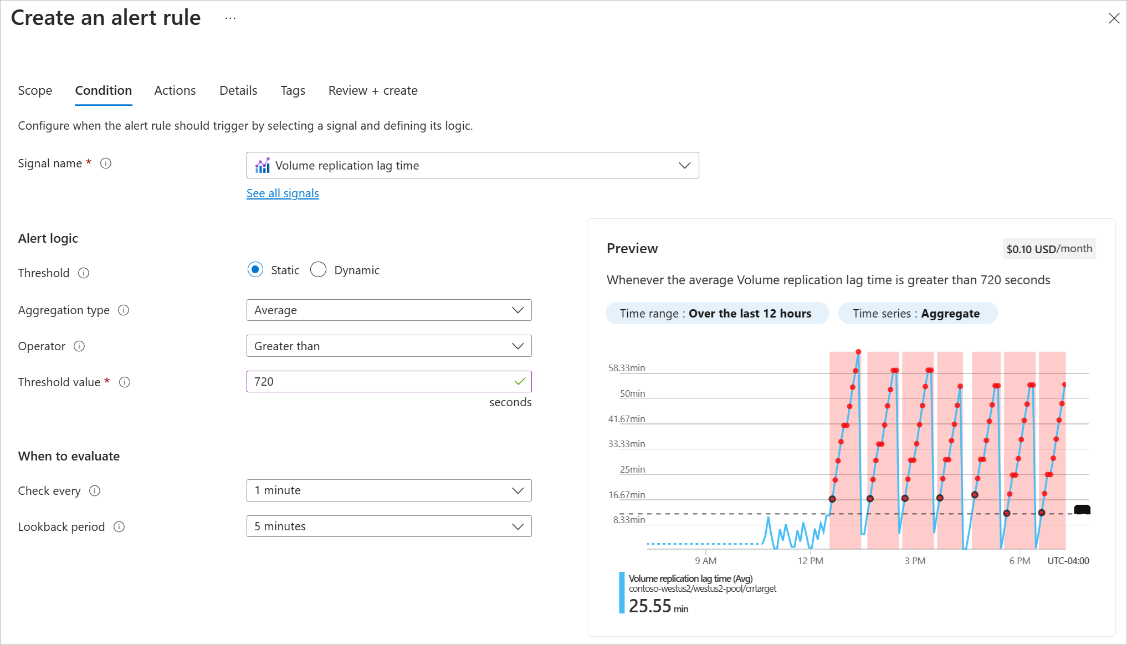Click the Threshold value info icon

click(x=125, y=382)
